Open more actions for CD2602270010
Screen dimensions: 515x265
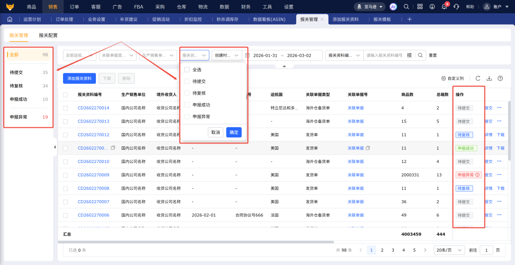tap(499, 161)
